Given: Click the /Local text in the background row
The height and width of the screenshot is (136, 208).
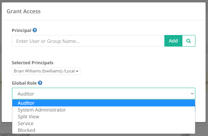Looking at the screenshot, I should [23, 135].
